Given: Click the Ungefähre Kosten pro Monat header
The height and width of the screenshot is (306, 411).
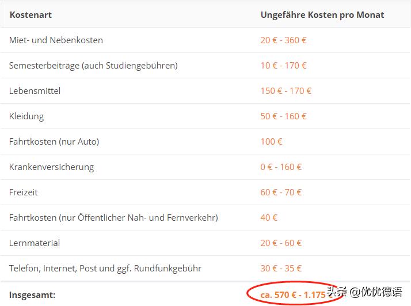Looking at the screenshot, I should pos(322,14).
